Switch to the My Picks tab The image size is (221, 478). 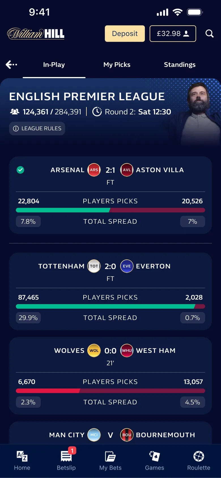[117, 64]
